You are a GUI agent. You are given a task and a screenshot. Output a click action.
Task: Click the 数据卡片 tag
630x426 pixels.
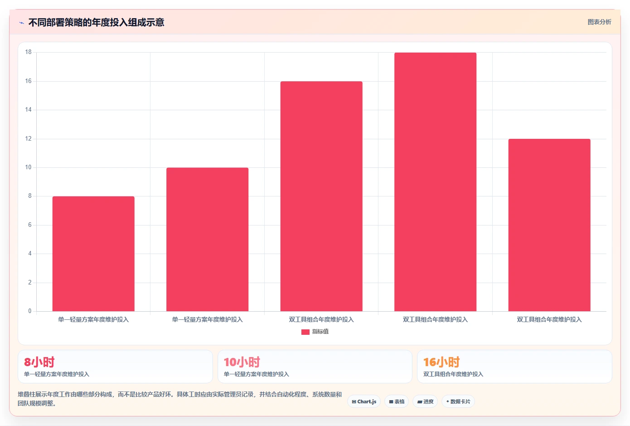(x=458, y=402)
